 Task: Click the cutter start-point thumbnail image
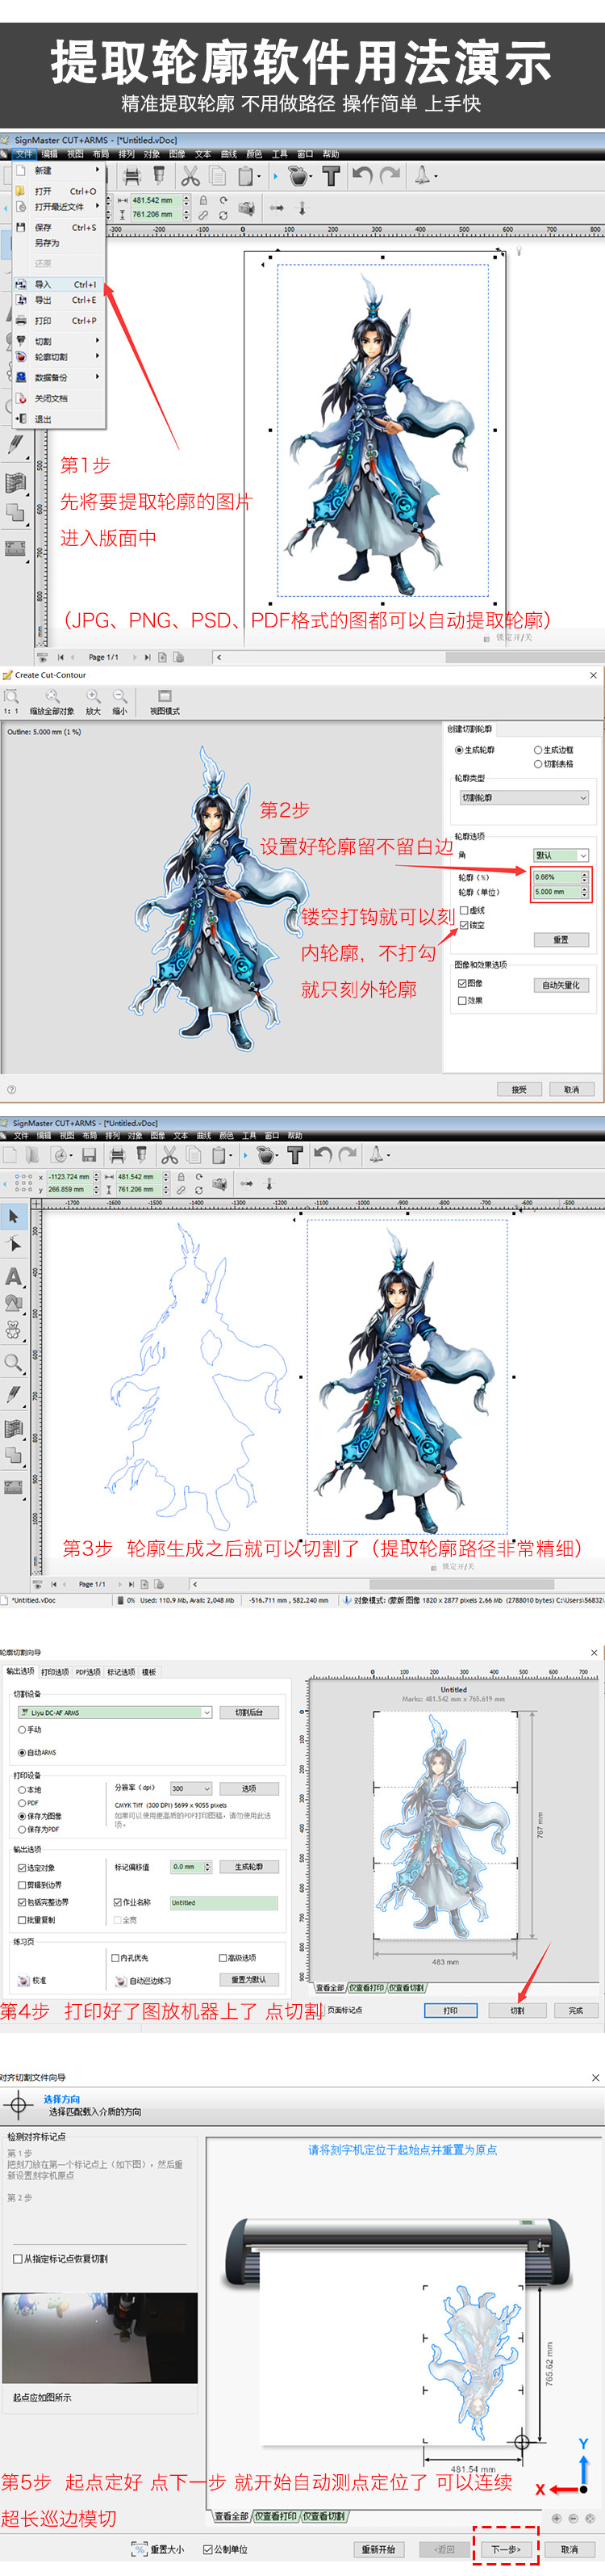[100, 2338]
